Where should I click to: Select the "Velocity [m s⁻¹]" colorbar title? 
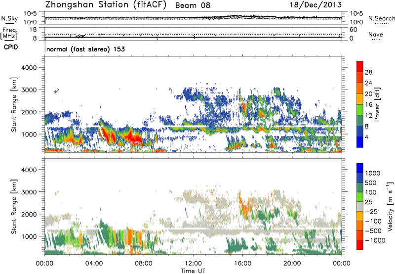pyautogui.click(x=390, y=206)
